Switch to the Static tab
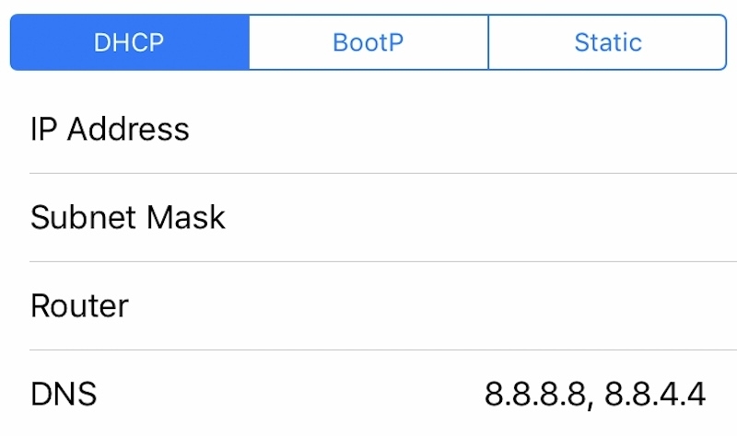 pyautogui.click(x=608, y=42)
